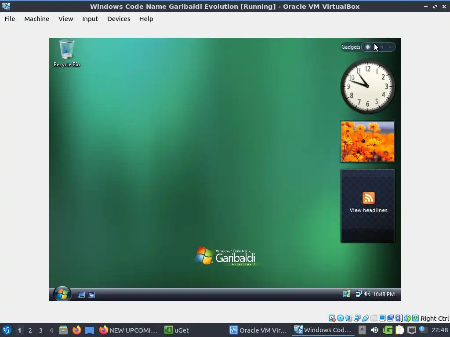This screenshot has height=337, width=450.
Task: Open the clipboard manager tray icon
Action: (400, 330)
